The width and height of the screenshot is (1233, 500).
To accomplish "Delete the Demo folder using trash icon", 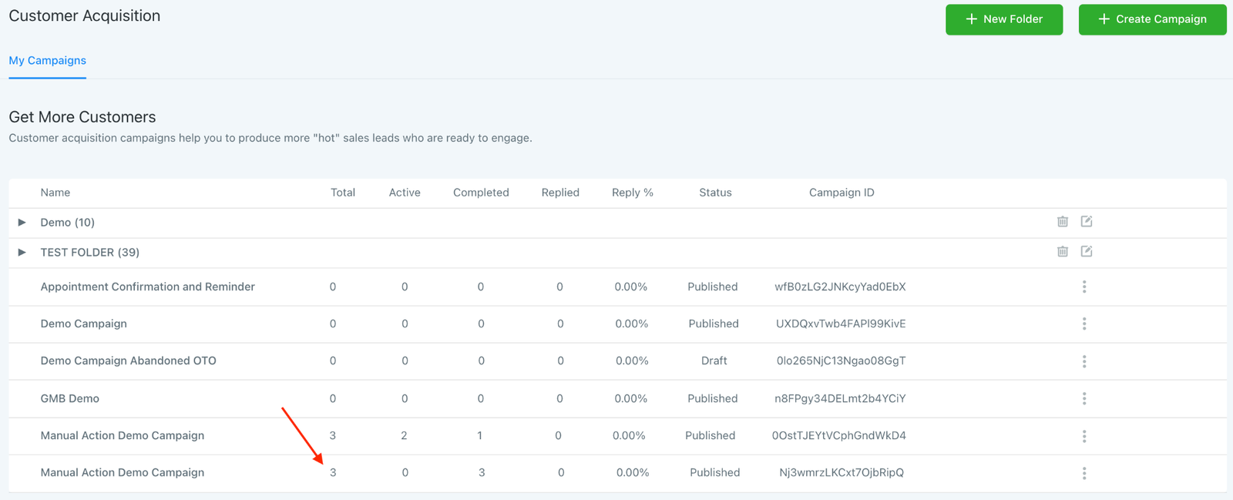I will [1062, 222].
